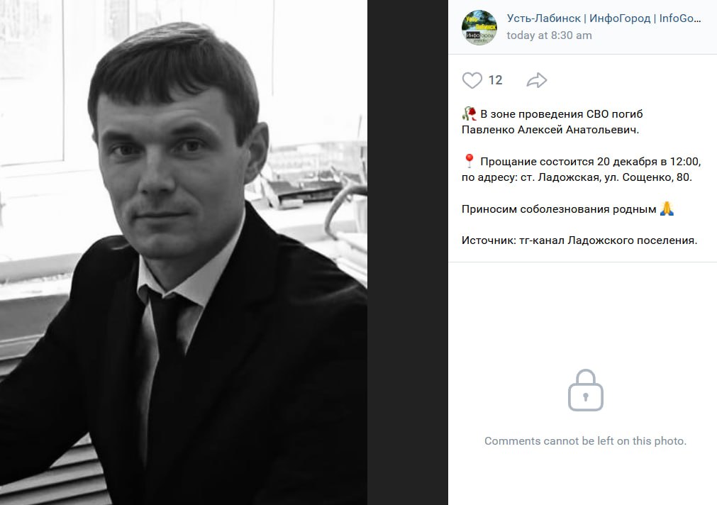Click the address line ст. Ладожская, ул. Сощенко
Screen dimensions: 717x505
click(577, 177)
